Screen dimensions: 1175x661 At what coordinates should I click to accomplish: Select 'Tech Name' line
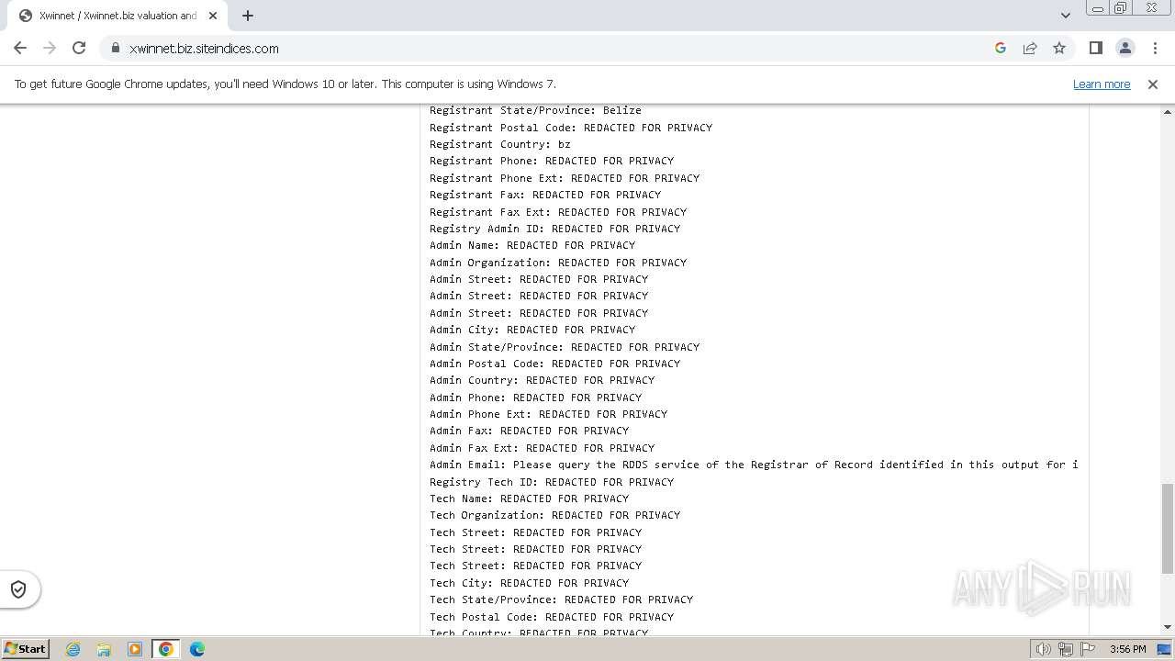click(529, 499)
